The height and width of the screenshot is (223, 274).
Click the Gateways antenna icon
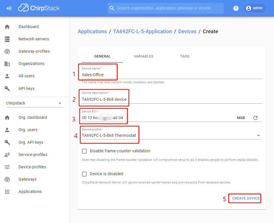7,179
